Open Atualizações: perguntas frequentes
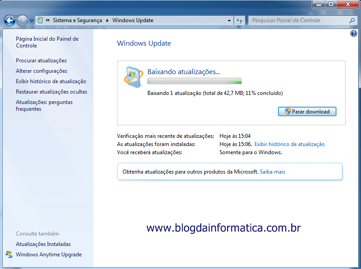 pos(44,106)
